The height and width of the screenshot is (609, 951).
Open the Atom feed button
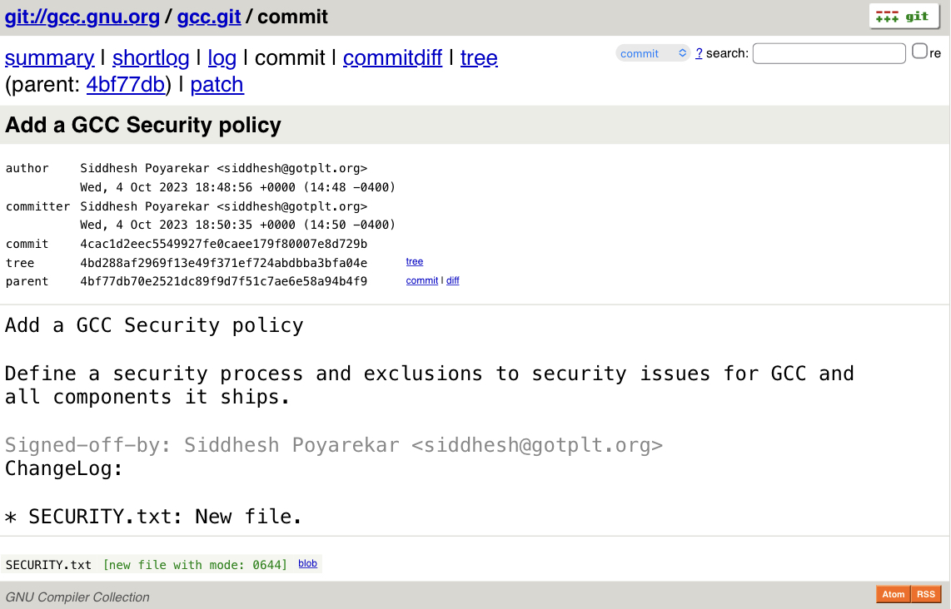point(894,594)
